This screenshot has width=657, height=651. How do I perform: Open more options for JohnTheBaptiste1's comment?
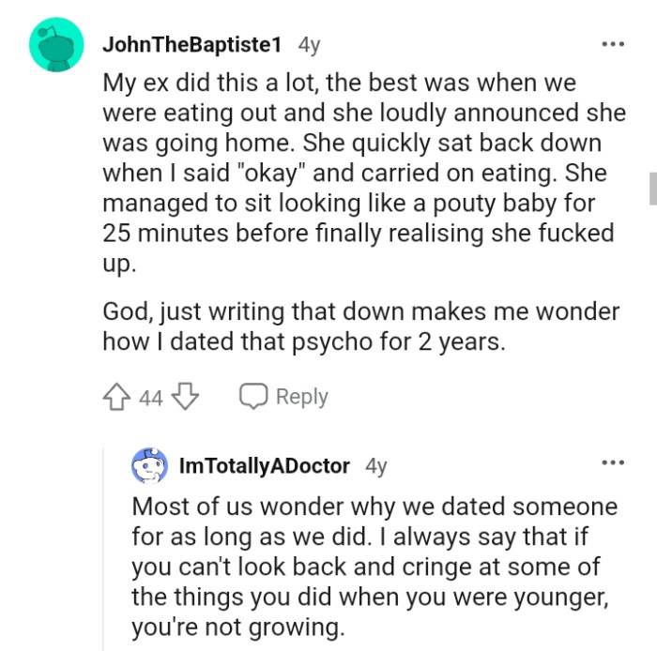tap(613, 44)
